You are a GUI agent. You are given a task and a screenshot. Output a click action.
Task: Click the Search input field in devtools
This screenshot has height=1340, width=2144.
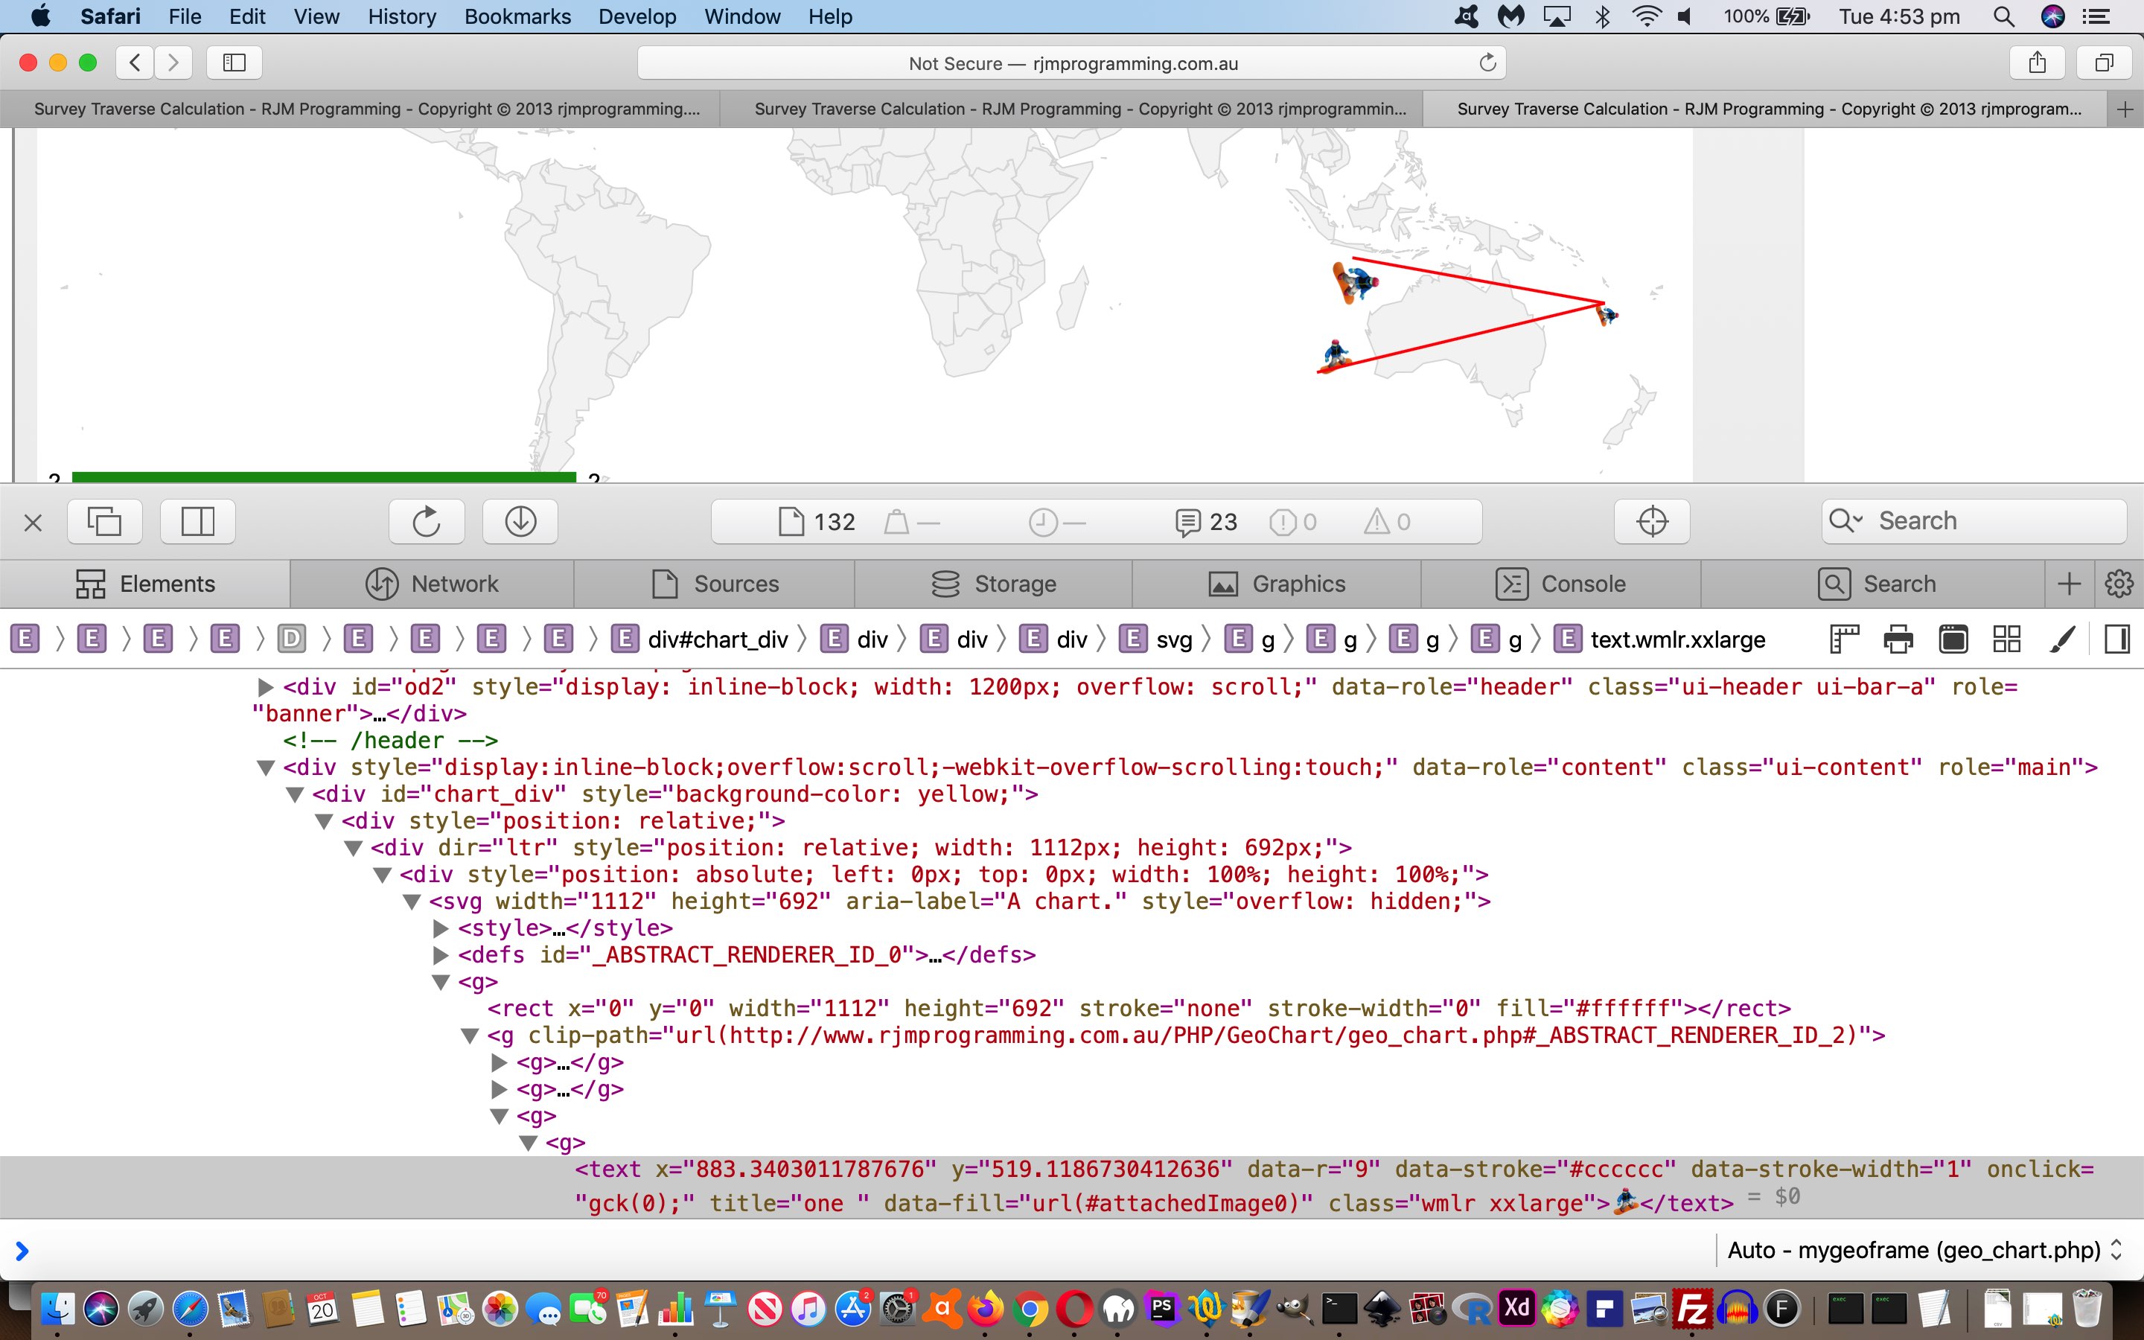tap(1977, 520)
